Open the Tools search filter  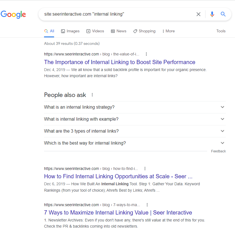221,31
